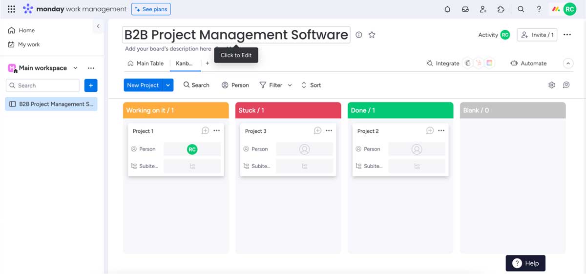Switch to Main Table view tab
The image size is (586, 274).
click(146, 63)
